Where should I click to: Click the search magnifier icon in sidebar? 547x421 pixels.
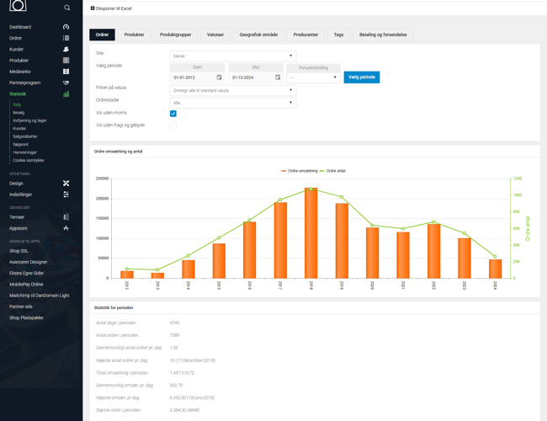coord(67,8)
